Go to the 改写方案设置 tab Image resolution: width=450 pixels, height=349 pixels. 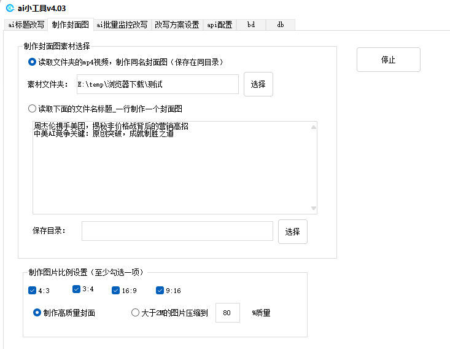coord(177,25)
